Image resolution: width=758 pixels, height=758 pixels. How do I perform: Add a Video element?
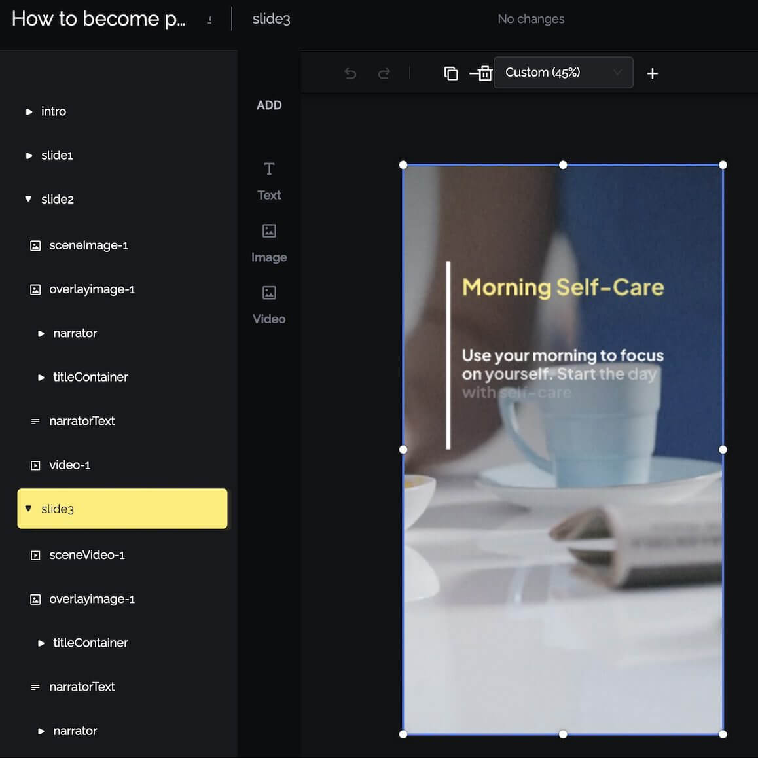coord(269,305)
